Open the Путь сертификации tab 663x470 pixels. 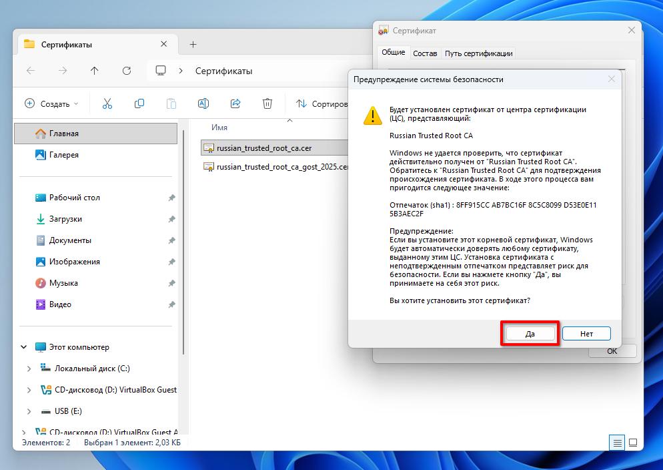pyautogui.click(x=478, y=53)
